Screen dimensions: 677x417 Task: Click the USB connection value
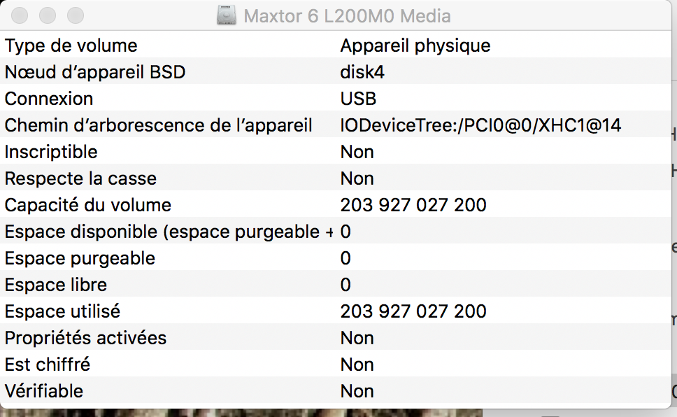[358, 99]
